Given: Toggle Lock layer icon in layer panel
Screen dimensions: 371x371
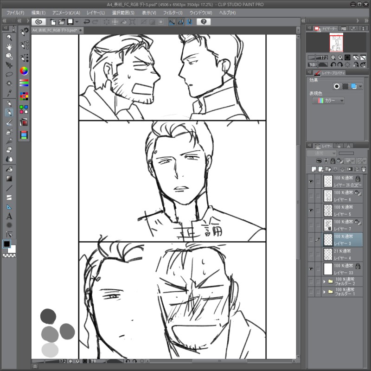Looking at the screenshot, I should coord(333,161).
